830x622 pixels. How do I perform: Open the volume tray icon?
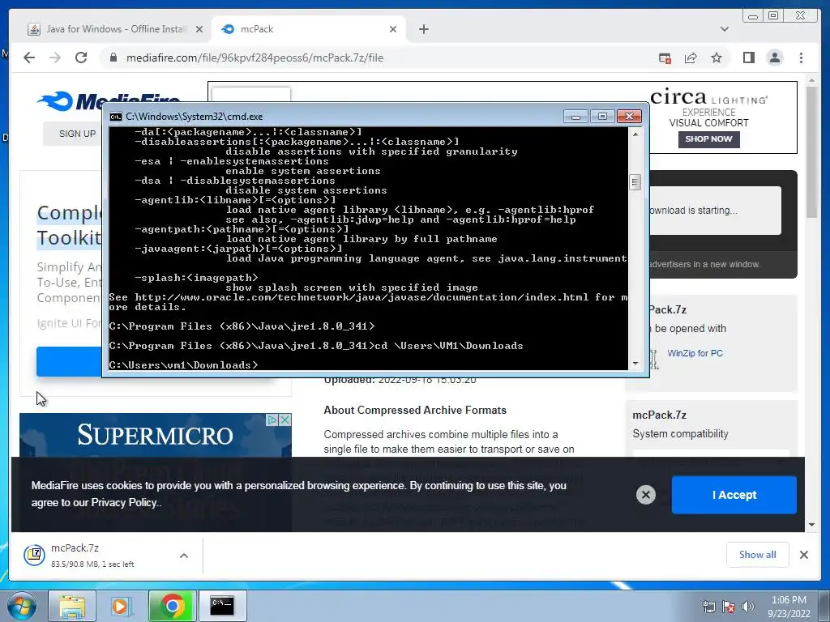coord(747,607)
